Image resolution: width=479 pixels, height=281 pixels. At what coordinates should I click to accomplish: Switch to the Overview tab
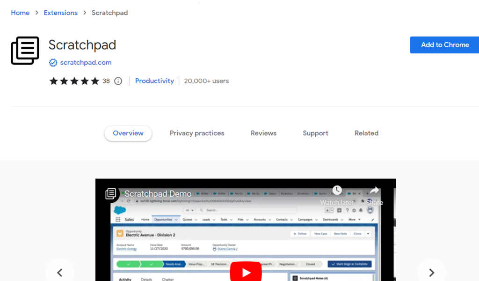click(x=128, y=133)
